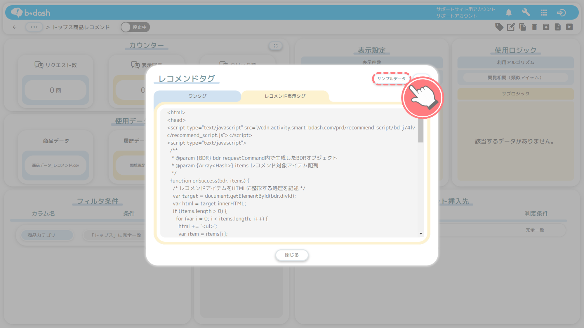Click the リクエスト数 counter value
This screenshot has width=584, height=328.
click(x=55, y=90)
